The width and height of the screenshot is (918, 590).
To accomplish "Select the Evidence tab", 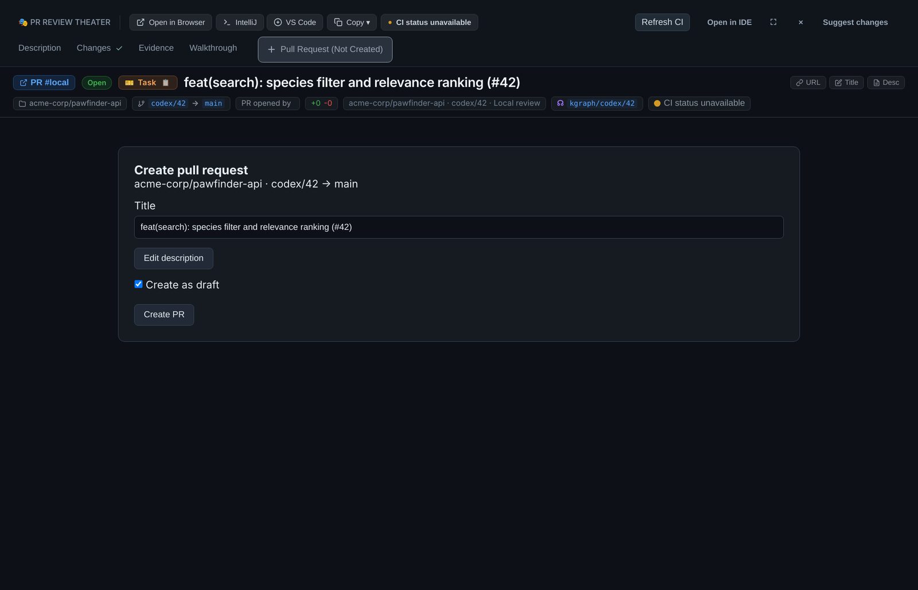I will [156, 48].
